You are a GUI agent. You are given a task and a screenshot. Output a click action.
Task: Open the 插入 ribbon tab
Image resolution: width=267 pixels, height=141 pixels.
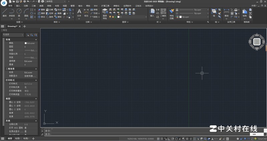(x=18, y=6)
